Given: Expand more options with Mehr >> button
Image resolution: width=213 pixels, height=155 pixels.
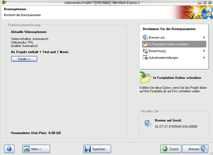Looking at the screenshot, I should click(36, 149).
